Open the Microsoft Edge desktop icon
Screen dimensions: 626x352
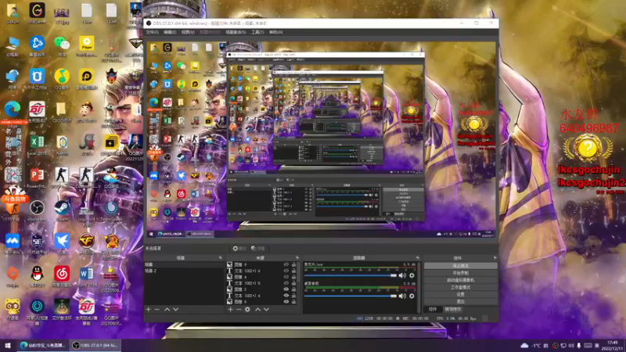[13, 110]
